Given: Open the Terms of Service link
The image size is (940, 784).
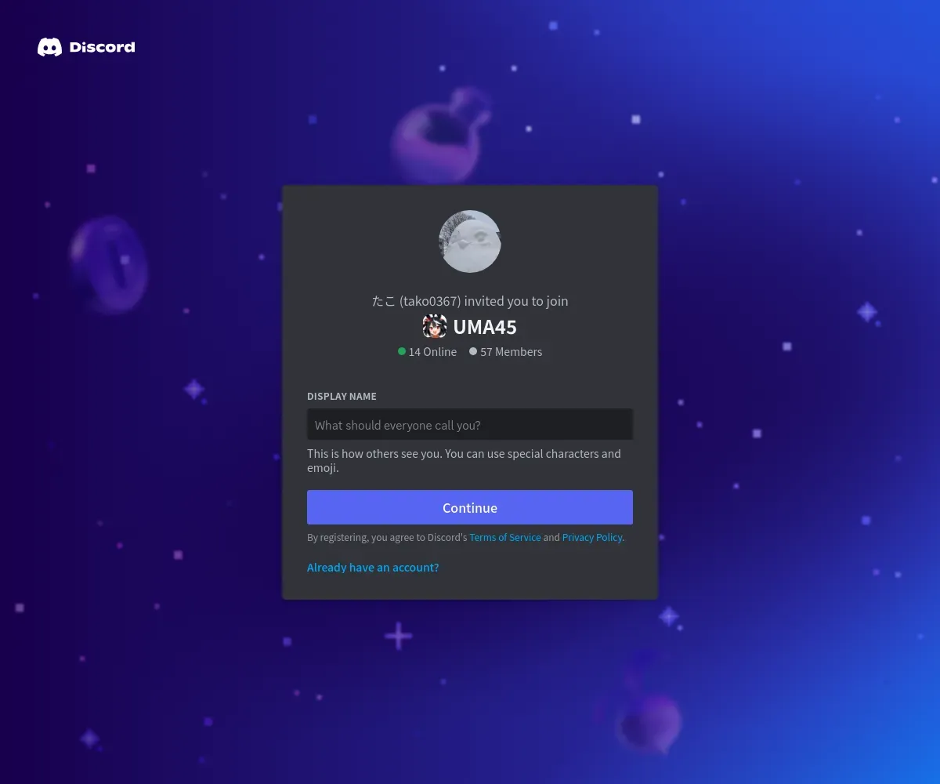Looking at the screenshot, I should point(505,537).
